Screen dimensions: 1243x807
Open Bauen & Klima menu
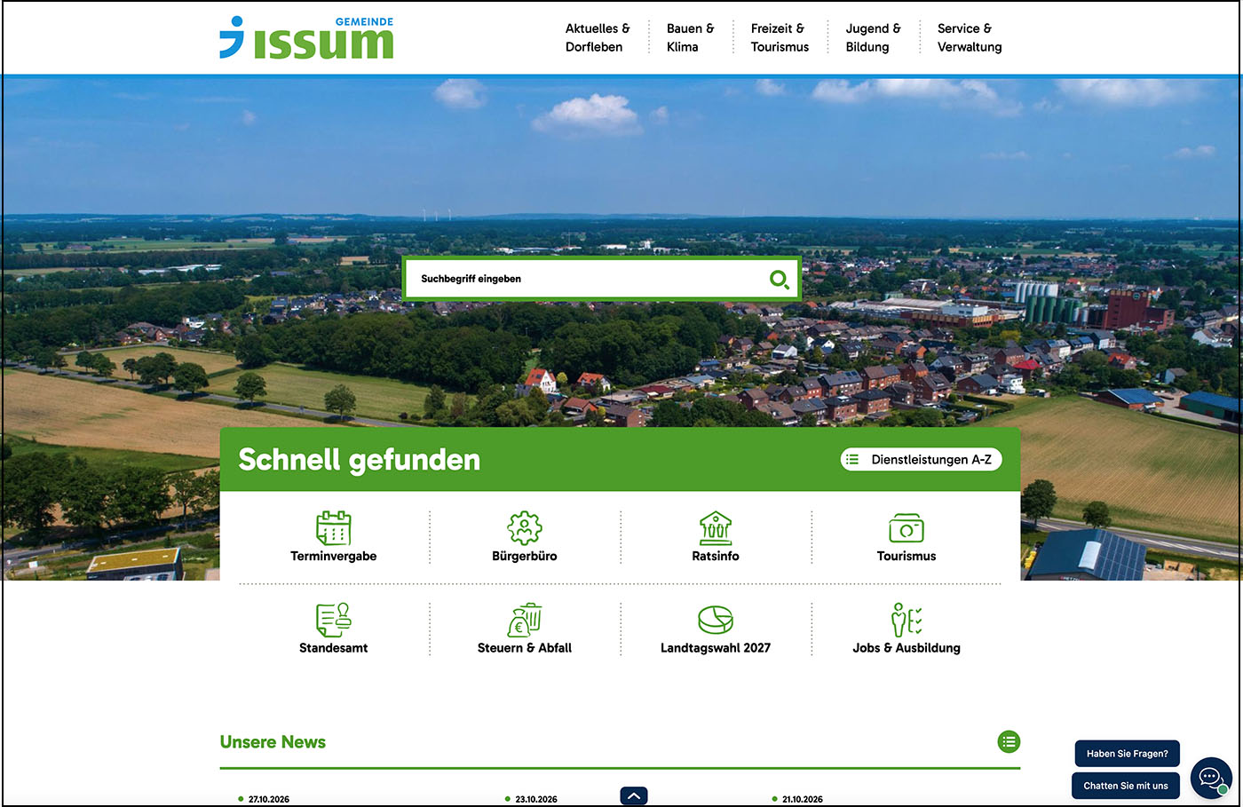click(690, 37)
